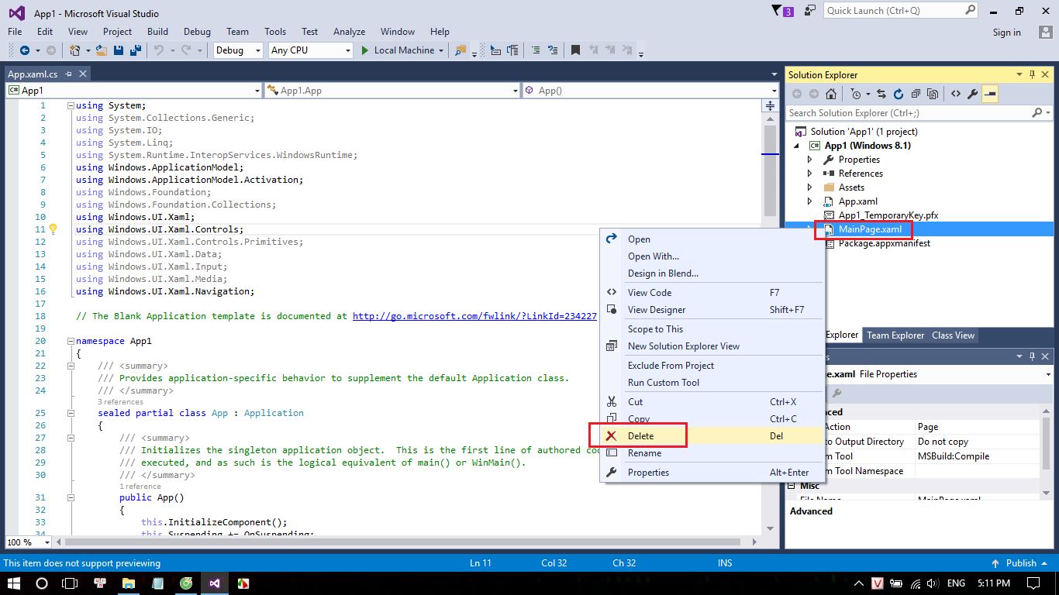Click the notifications flag icon

pyautogui.click(x=778, y=11)
